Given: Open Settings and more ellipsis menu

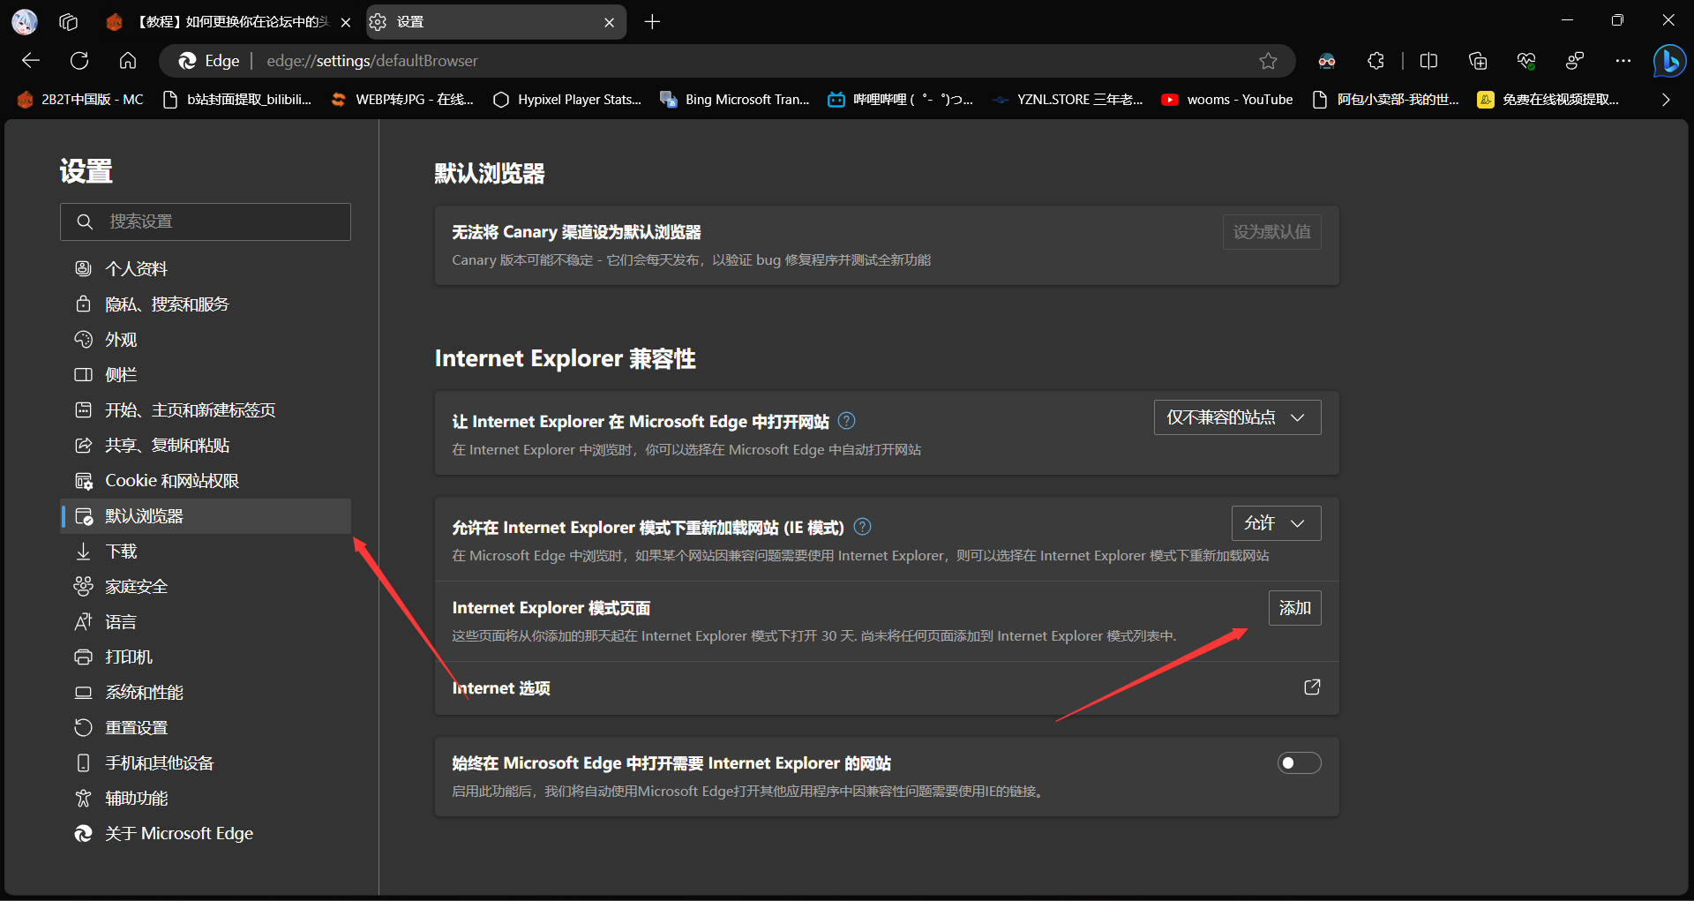Looking at the screenshot, I should click(x=1623, y=61).
